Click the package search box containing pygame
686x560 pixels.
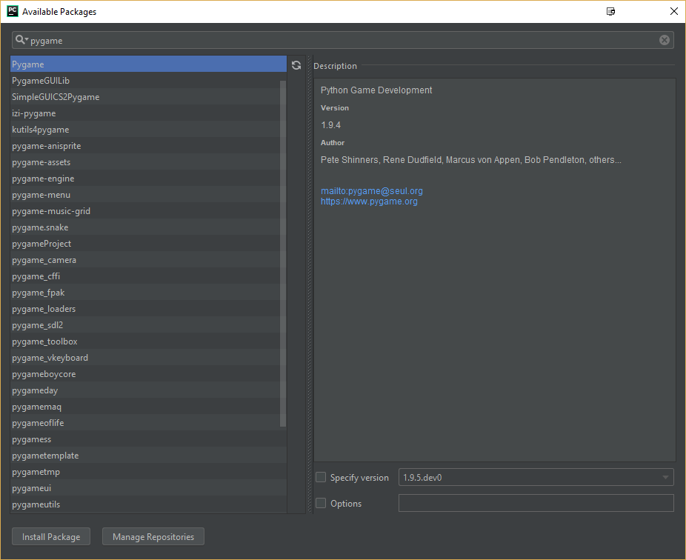341,40
